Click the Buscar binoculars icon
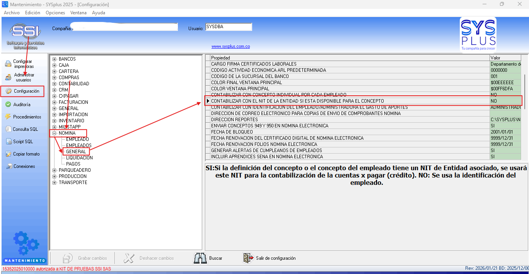The image size is (529, 274). click(200, 258)
